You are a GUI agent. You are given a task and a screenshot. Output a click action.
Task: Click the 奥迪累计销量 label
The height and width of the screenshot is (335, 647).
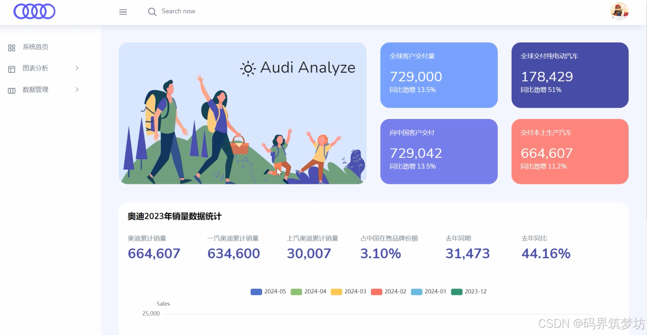click(147, 239)
